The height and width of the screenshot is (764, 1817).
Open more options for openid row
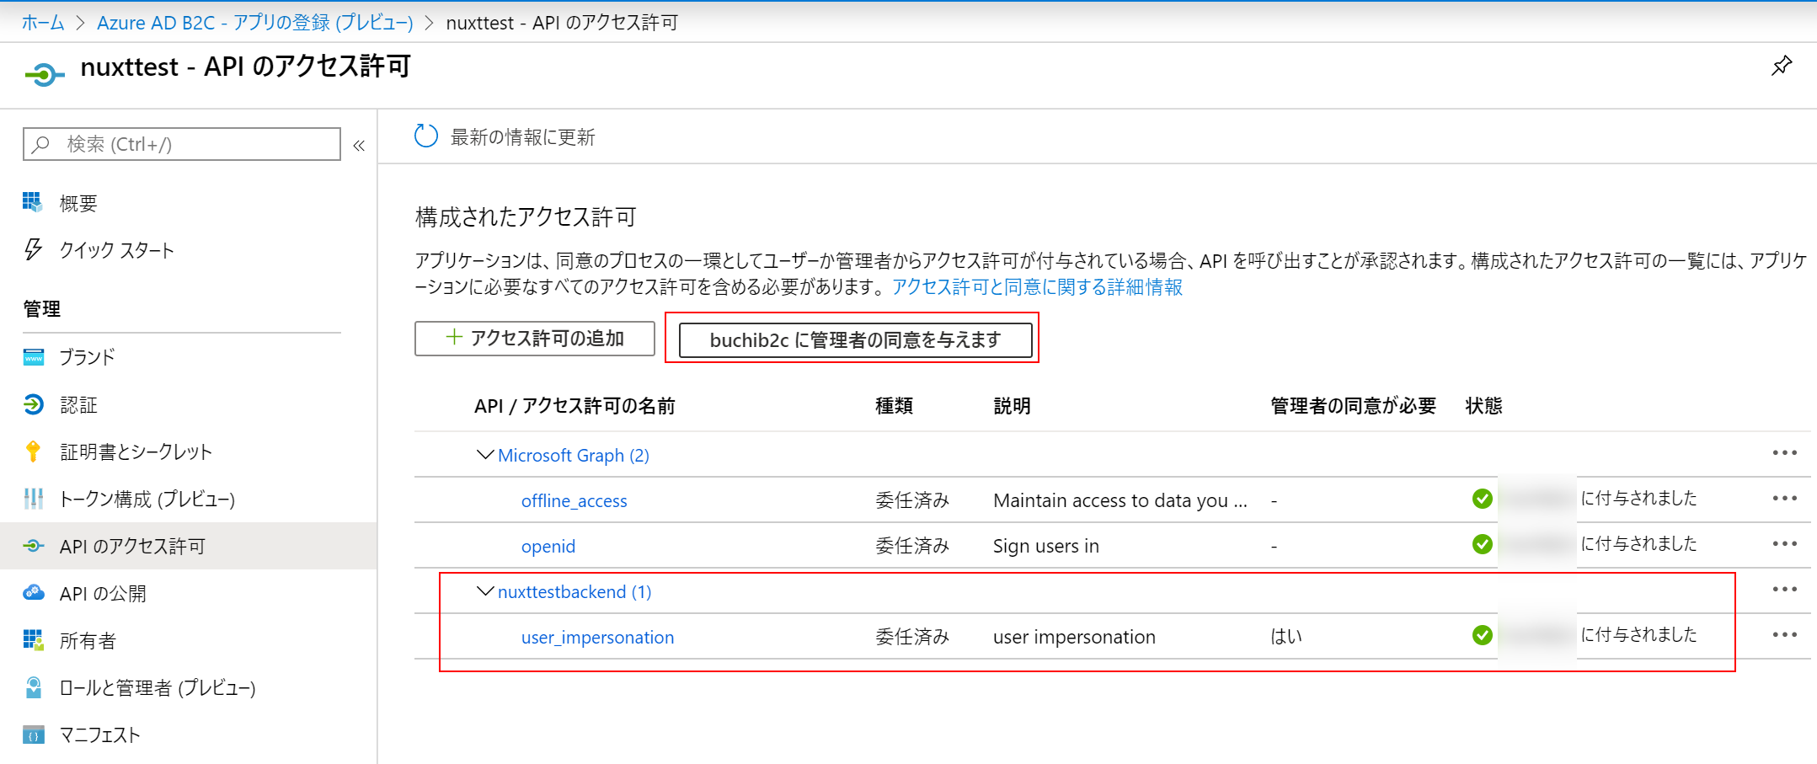[1784, 544]
